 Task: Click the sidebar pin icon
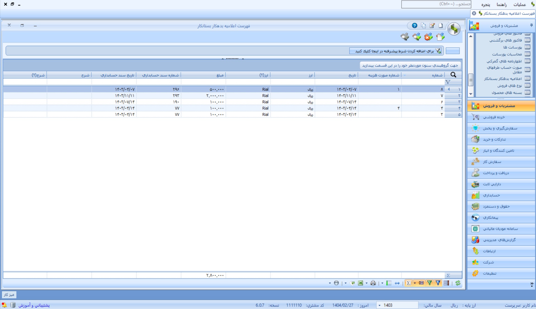[x=531, y=25]
